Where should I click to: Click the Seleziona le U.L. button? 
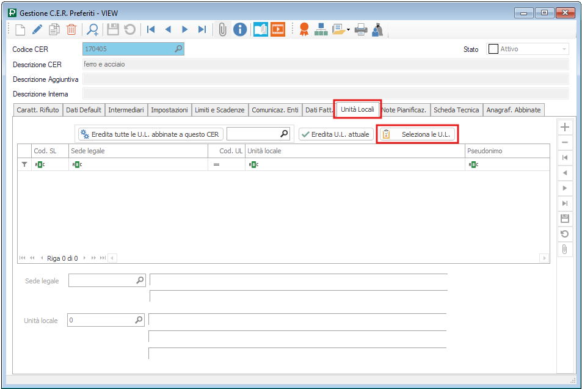pos(418,134)
